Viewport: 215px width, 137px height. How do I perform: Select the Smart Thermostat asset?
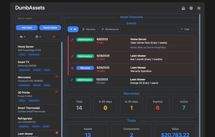[x=38, y=110]
